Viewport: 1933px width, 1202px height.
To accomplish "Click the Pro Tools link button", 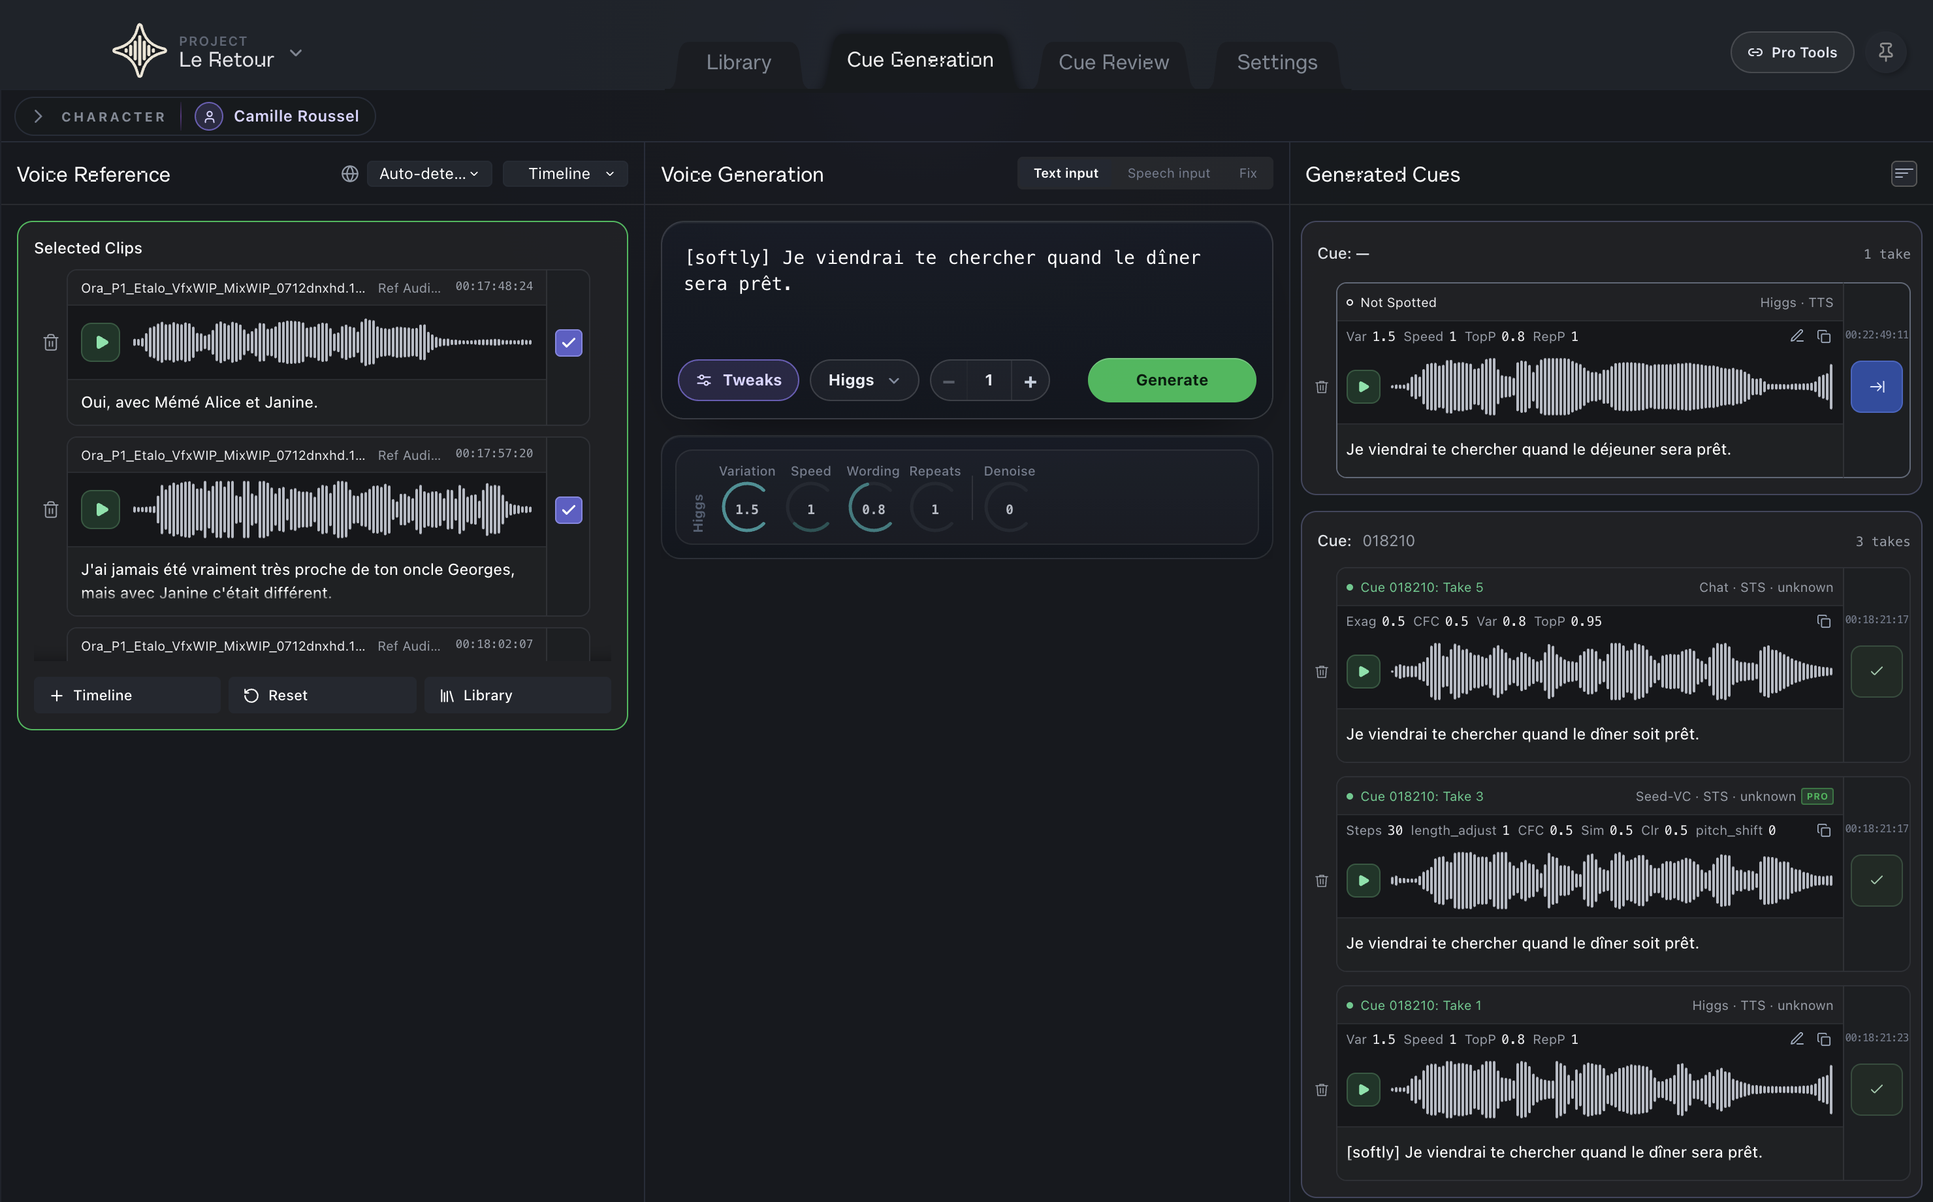I will tap(1791, 52).
